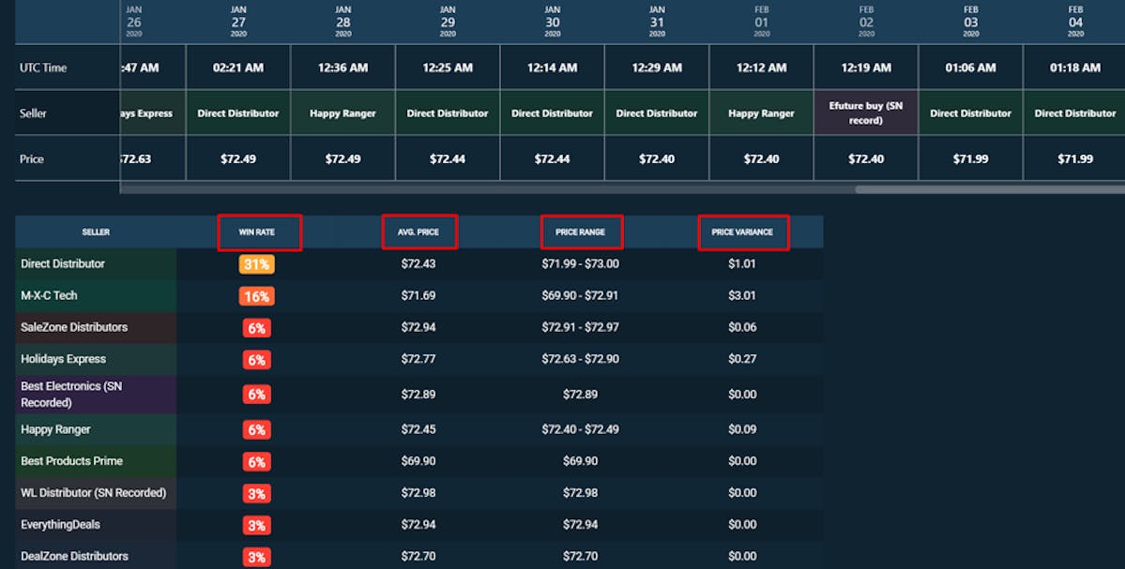The height and width of the screenshot is (569, 1125).
Task: Select the FEB 01 2020 date column header
Action: click(x=761, y=22)
